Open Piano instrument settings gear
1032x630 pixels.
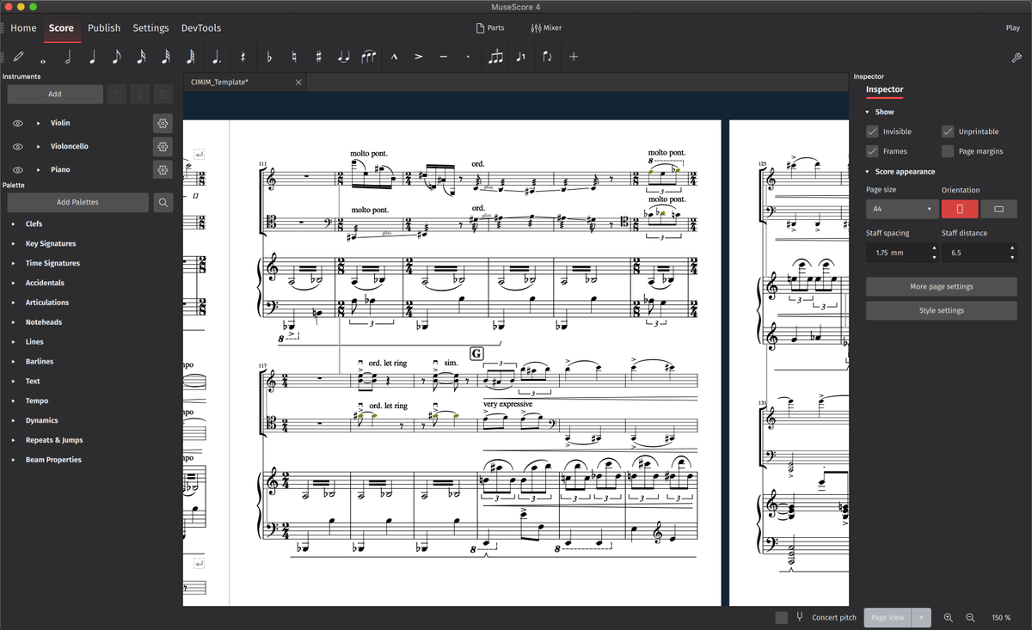(163, 169)
